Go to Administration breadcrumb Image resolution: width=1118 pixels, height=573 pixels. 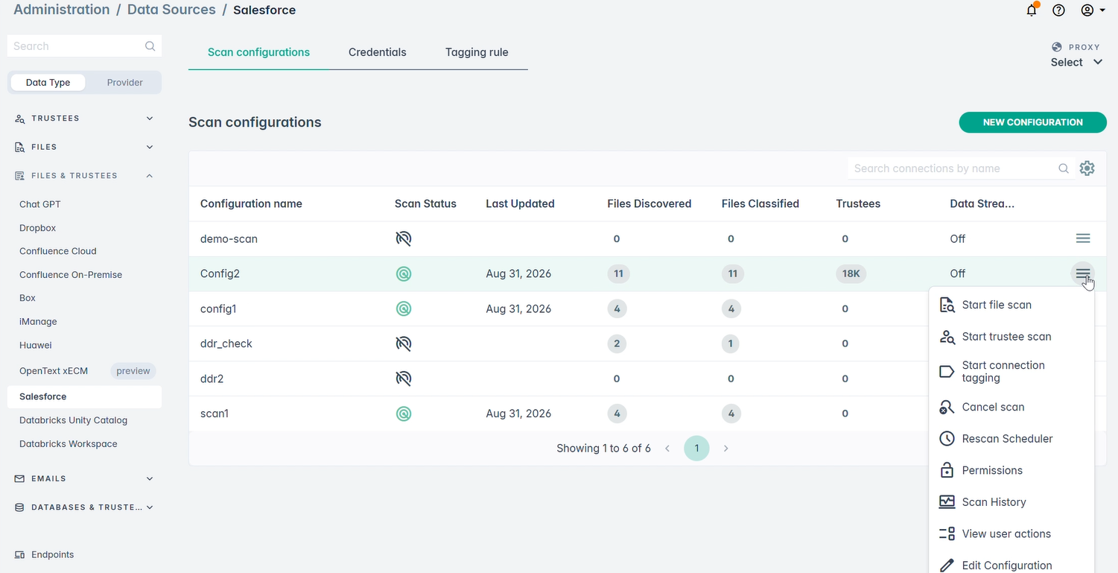(x=62, y=10)
